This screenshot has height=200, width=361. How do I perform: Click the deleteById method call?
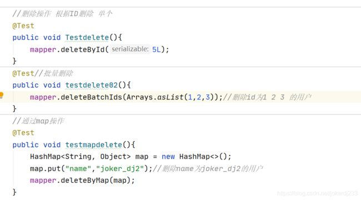[x=82, y=49]
